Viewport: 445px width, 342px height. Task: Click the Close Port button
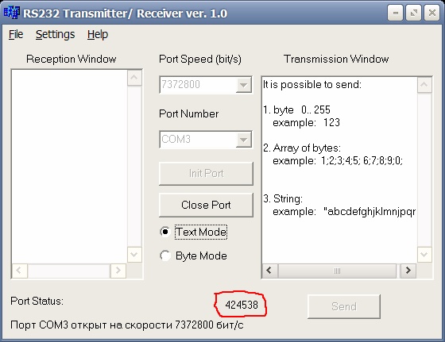point(206,205)
